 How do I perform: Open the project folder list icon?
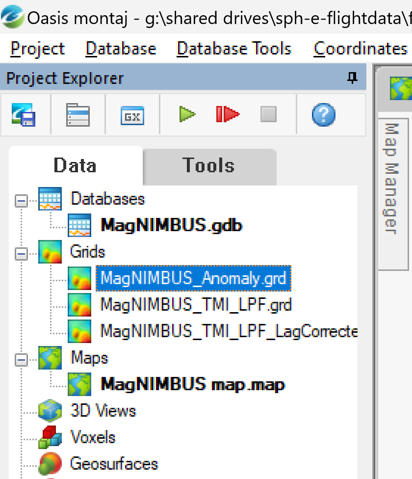click(x=78, y=115)
